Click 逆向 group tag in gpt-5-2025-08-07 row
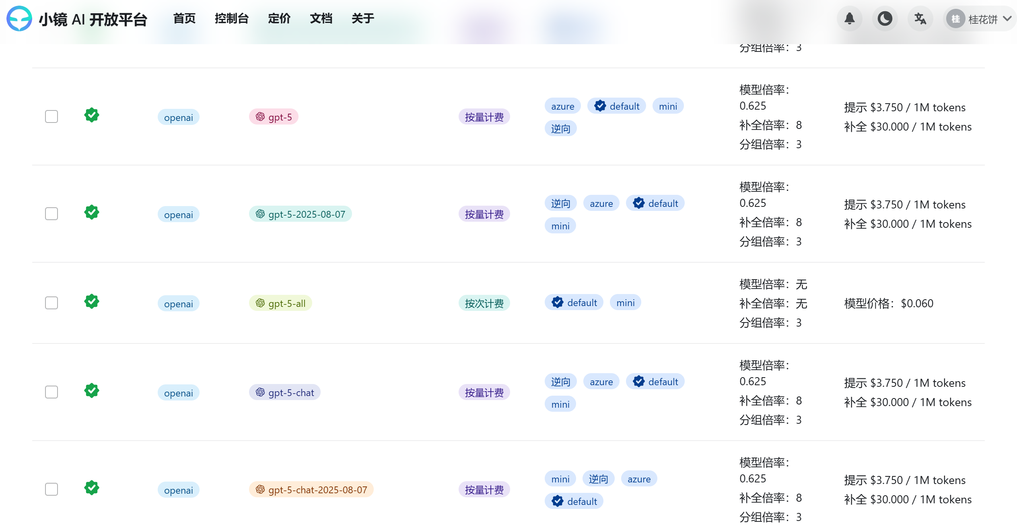 561,203
